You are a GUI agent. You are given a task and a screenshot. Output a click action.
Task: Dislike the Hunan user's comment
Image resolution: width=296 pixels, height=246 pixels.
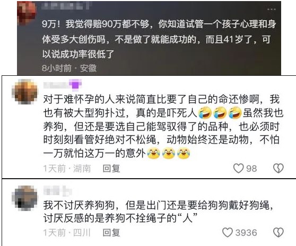coord(278,168)
